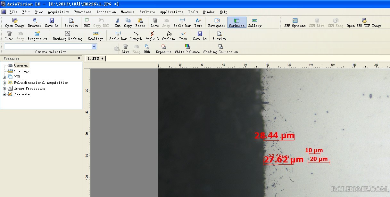This screenshot has height=197, width=390.
Task: Open the File menu
Action: click(13, 12)
